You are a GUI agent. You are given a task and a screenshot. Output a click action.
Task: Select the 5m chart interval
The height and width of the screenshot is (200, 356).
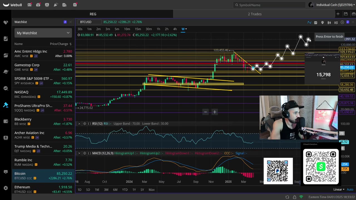point(117,29)
